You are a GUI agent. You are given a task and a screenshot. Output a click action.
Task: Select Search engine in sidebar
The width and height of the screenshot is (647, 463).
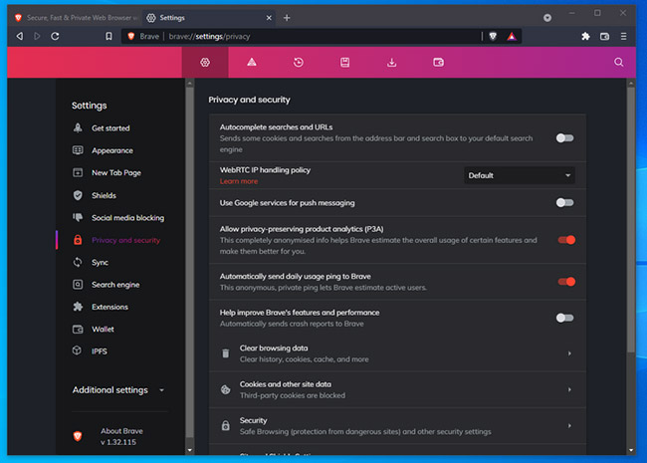tap(115, 285)
